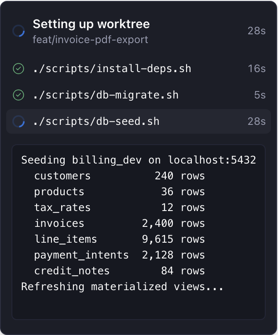Screen dimensions: 278x335
Task: Click the tax_rates 12 rows log line
Action: (x=119, y=208)
